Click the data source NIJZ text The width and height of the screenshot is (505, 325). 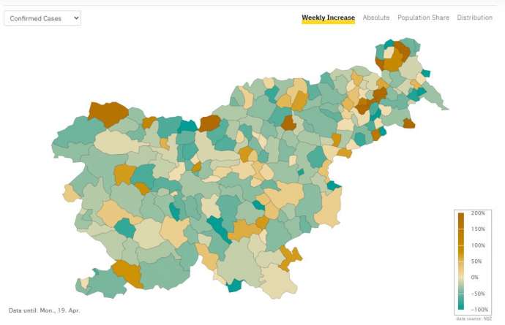(x=474, y=318)
